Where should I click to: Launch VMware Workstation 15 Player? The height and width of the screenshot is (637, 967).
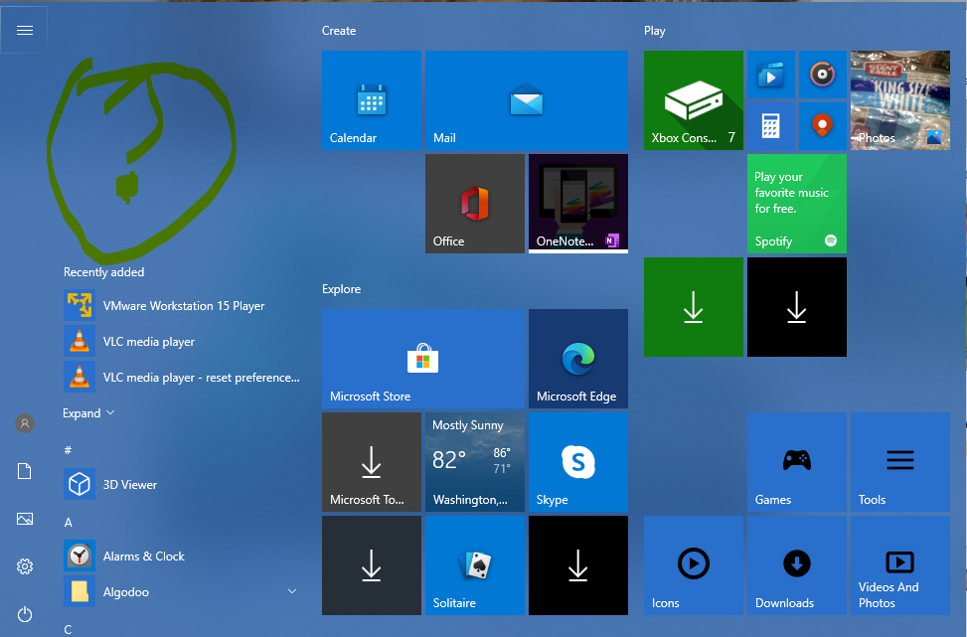click(x=183, y=305)
